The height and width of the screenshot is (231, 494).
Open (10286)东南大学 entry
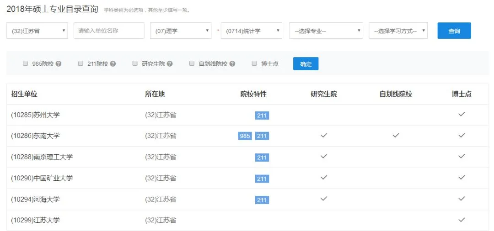click(35, 136)
